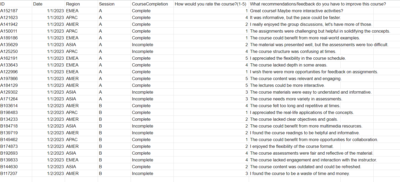Click the EMEA region cell for B139833
Image resolution: width=400 pixels, height=182 pixels.
[x=81, y=160]
